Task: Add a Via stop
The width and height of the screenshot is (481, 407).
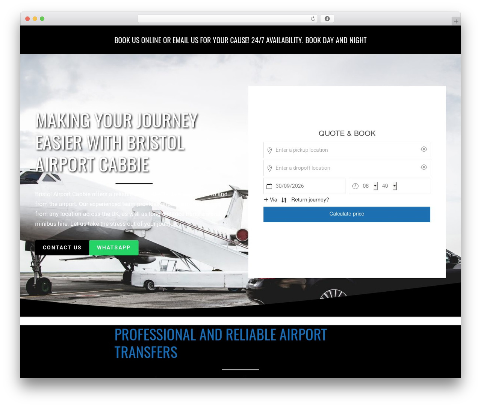Action: [x=271, y=200]
